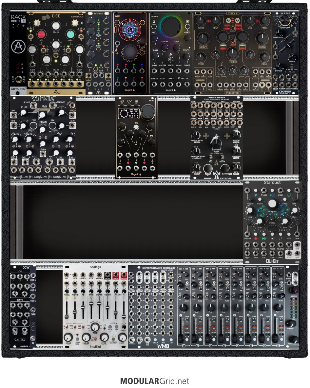Image resolution: width=310 pixels, height=388 pixels.
Task: Click the FIELD knob on VHIKK X
Action: (x=233, y=53)
